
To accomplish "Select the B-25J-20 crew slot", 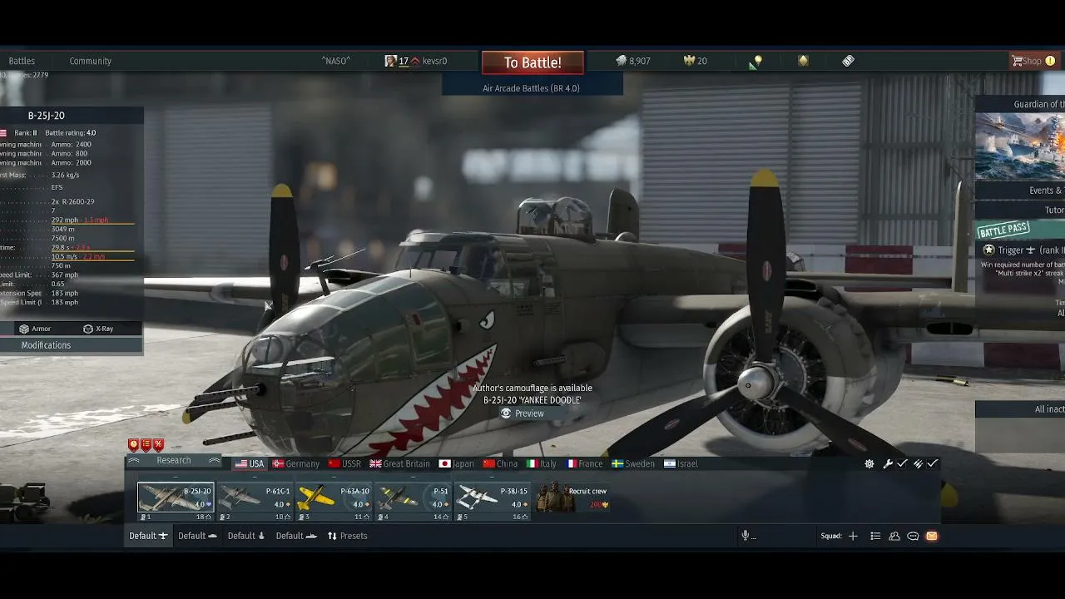I will [176, 502].
